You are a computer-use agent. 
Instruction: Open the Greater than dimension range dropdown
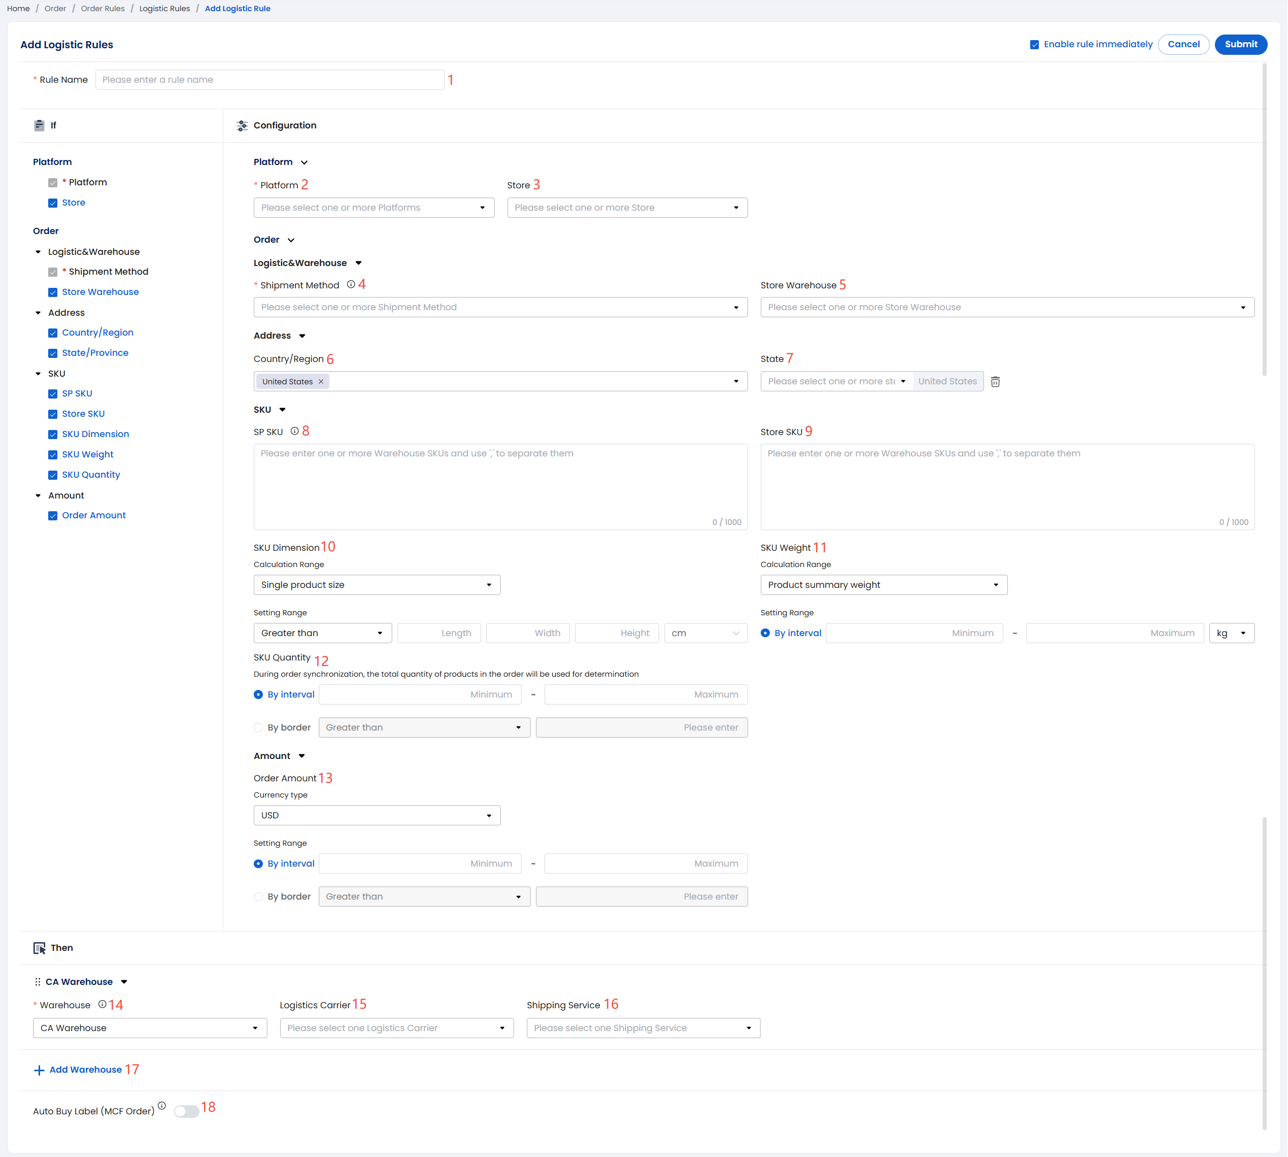coord(323,633)
